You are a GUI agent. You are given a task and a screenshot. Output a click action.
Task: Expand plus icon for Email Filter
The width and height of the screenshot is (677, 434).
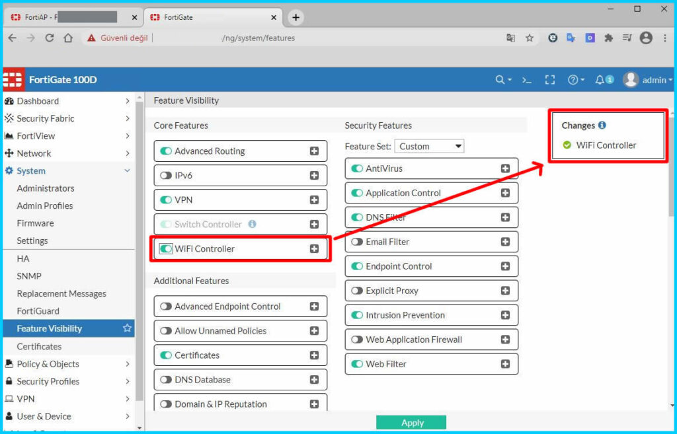(505, 242)
